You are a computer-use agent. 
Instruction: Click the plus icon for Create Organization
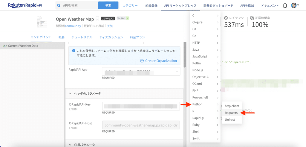coord(142,61)
